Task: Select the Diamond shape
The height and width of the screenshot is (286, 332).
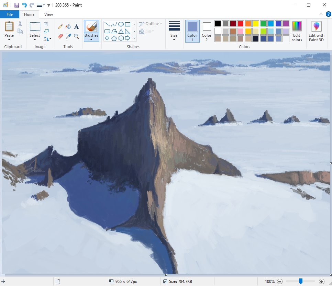Action: tap(107, 38)
